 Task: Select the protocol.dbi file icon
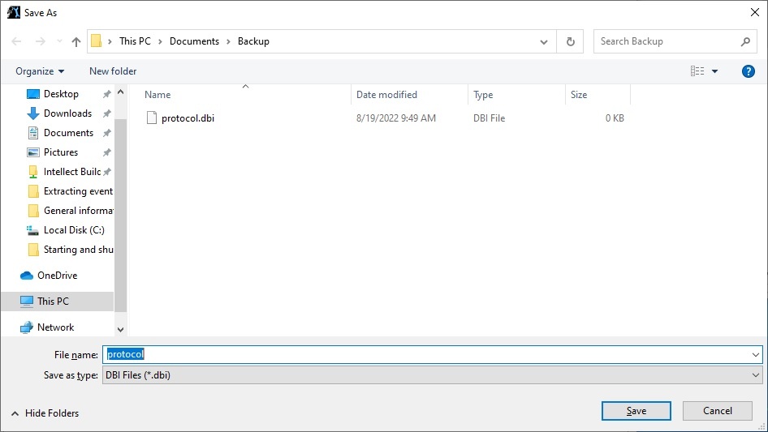pos(151,118)
